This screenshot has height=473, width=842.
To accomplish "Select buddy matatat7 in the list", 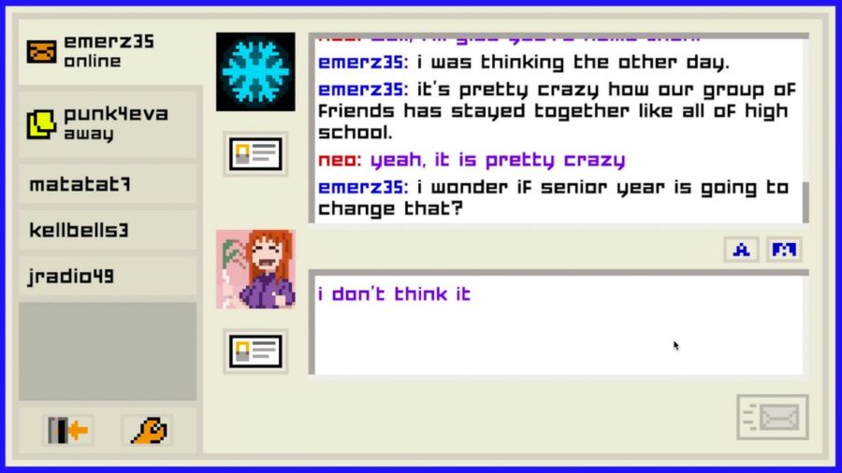I will tap(108, 184).
